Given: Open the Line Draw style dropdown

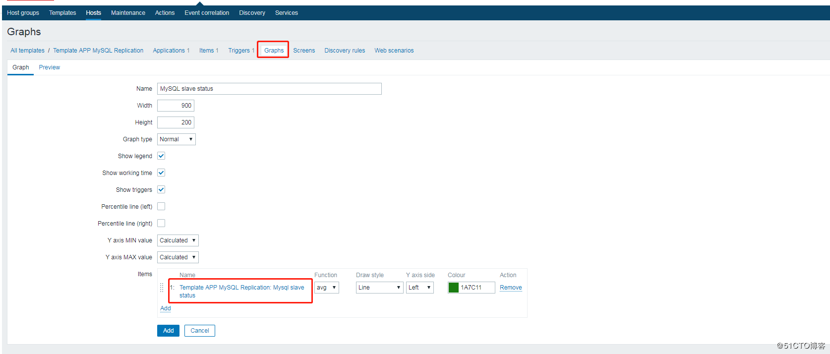Looking at the screenshot, I should [x=379, y=288].
